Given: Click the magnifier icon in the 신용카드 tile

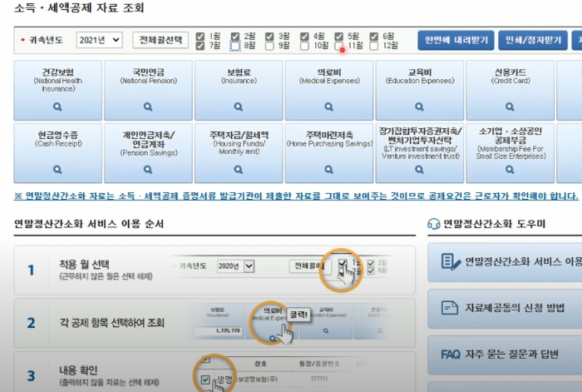Looking at the screenshot, I should [x=510, y=107].
